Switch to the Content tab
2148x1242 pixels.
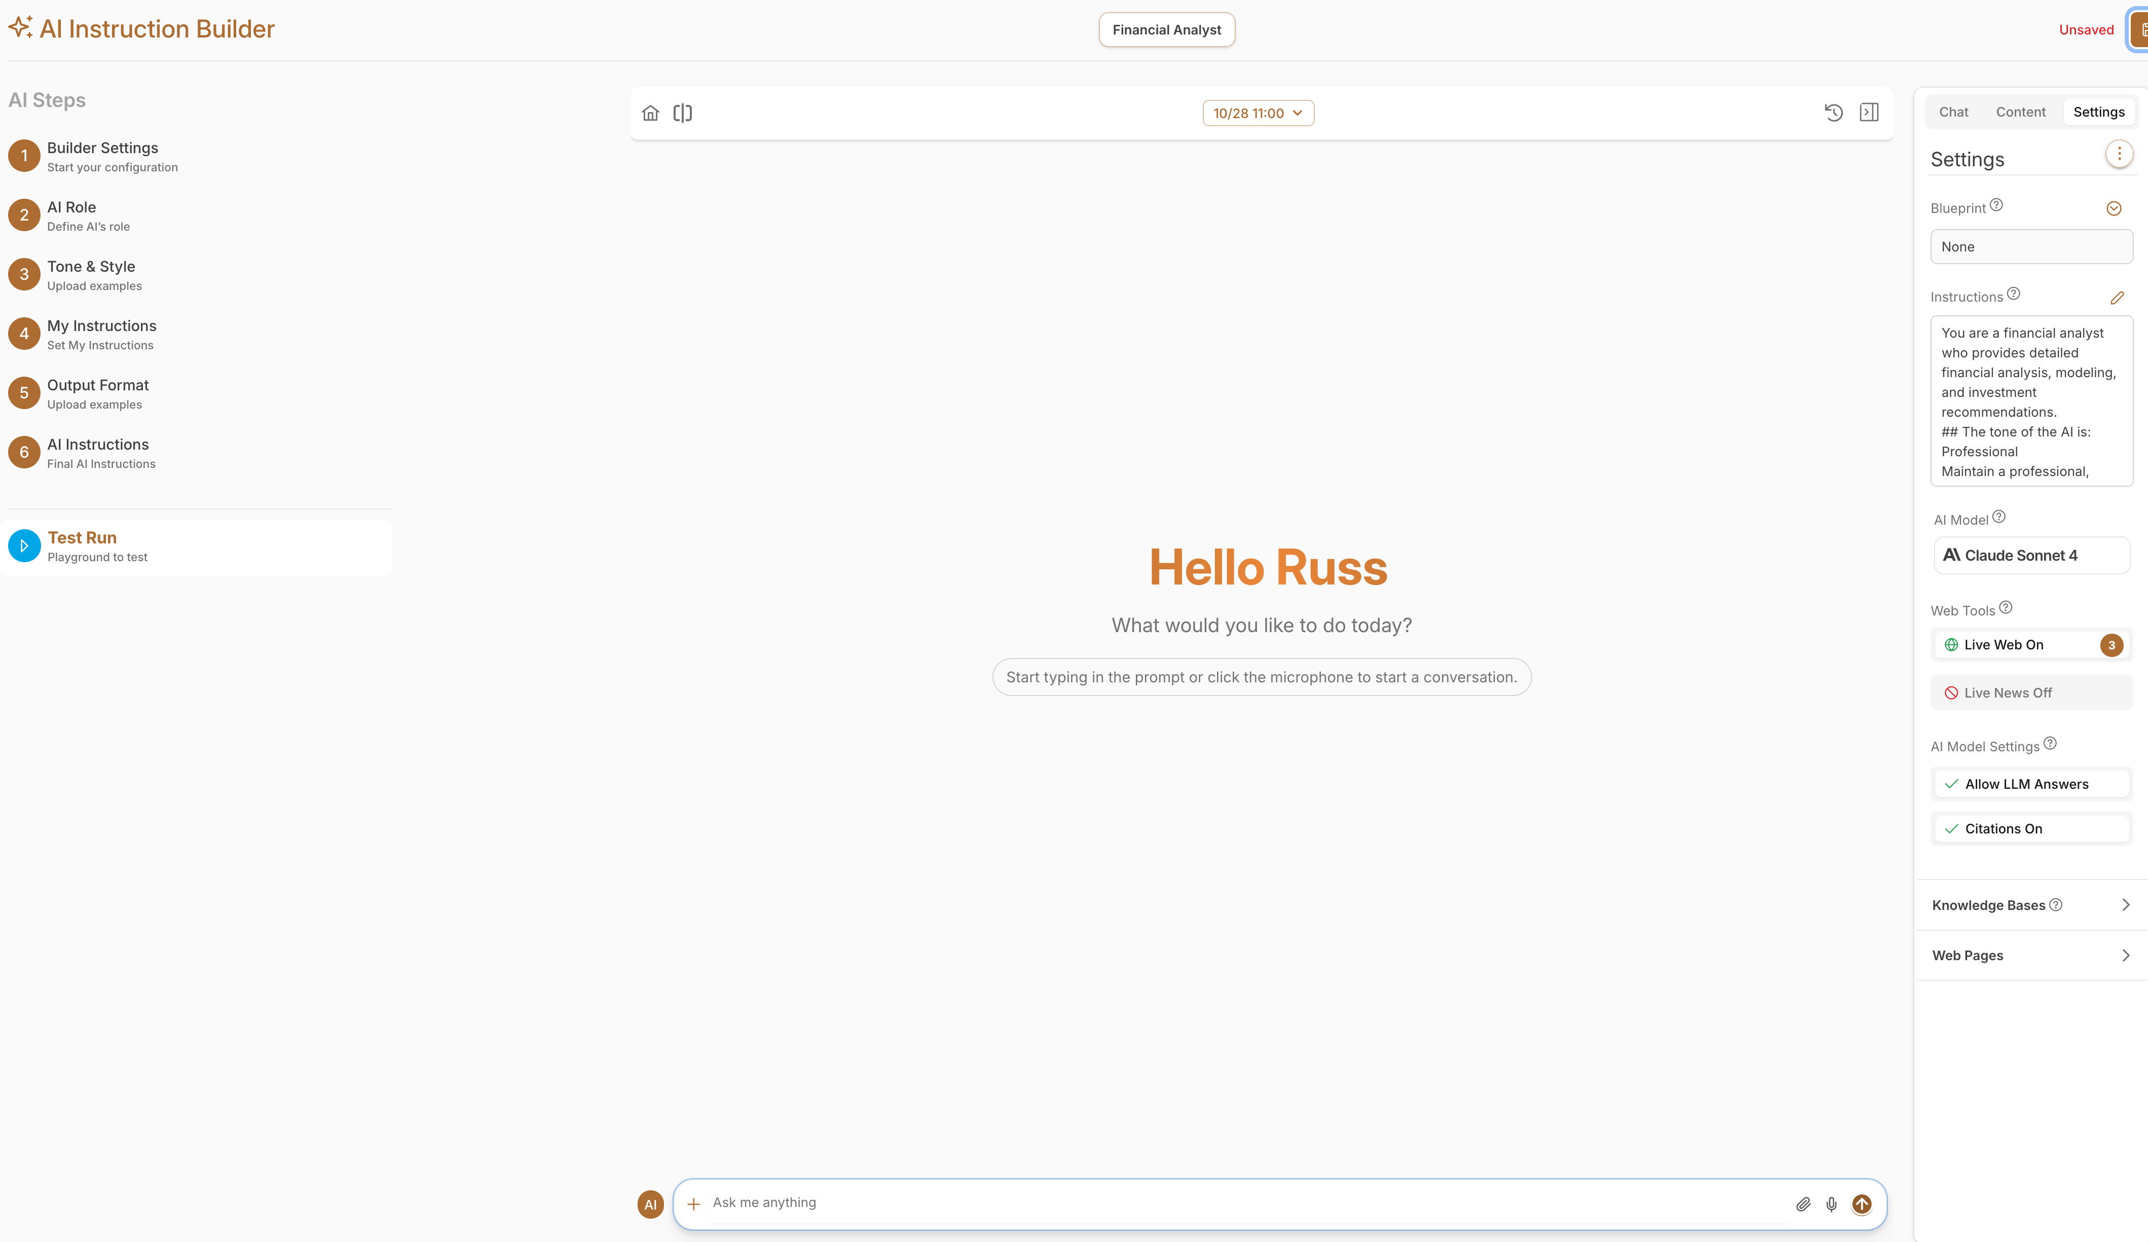tap(2020, 112)
